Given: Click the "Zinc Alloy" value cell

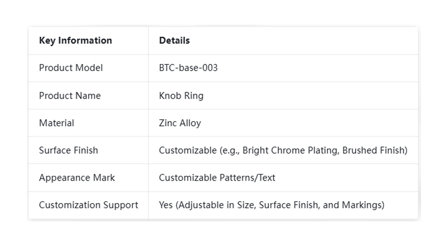Looking at the screenshot, I should pos(180,123).
